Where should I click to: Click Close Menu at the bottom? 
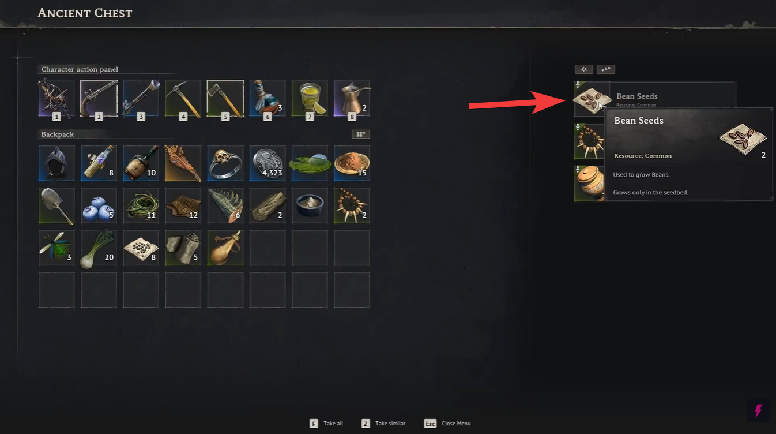447,423
